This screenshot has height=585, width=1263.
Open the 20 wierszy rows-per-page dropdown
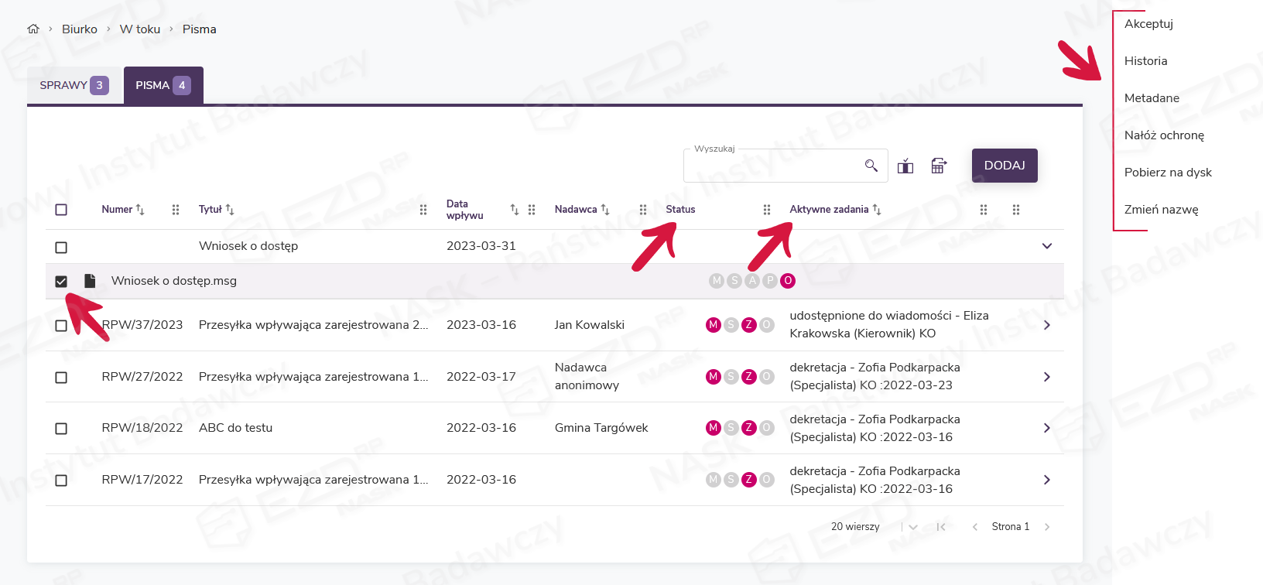click(x=912, y=527)
